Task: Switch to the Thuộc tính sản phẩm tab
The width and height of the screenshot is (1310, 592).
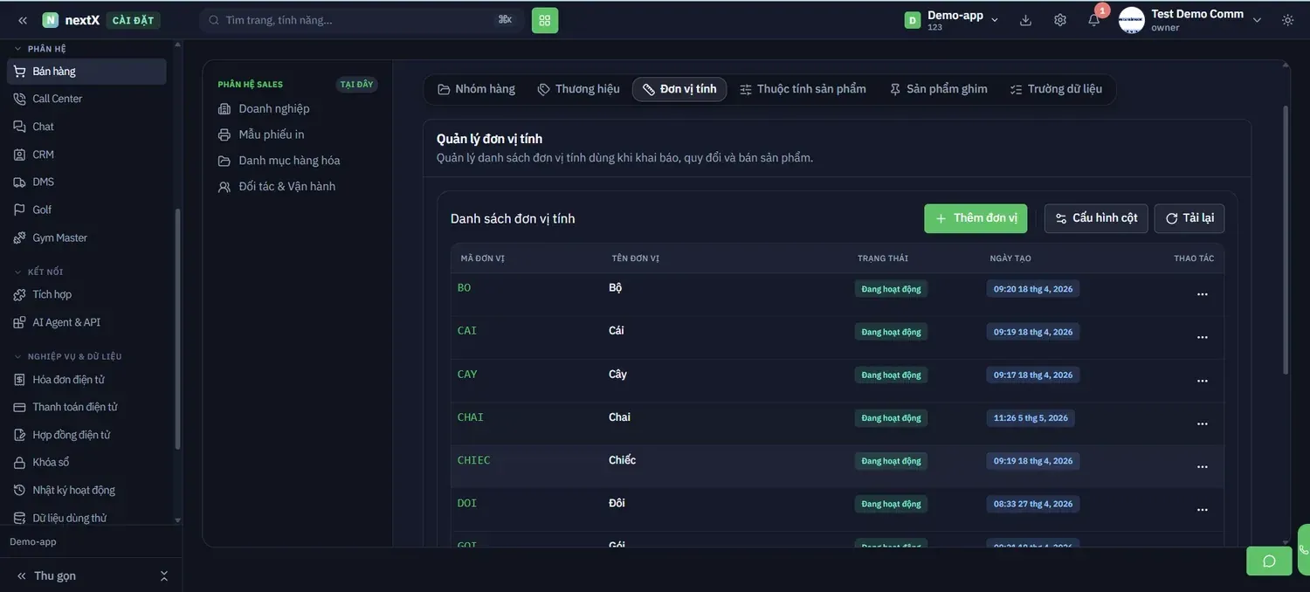Action: pyautogui.click(x=803, y=89)
